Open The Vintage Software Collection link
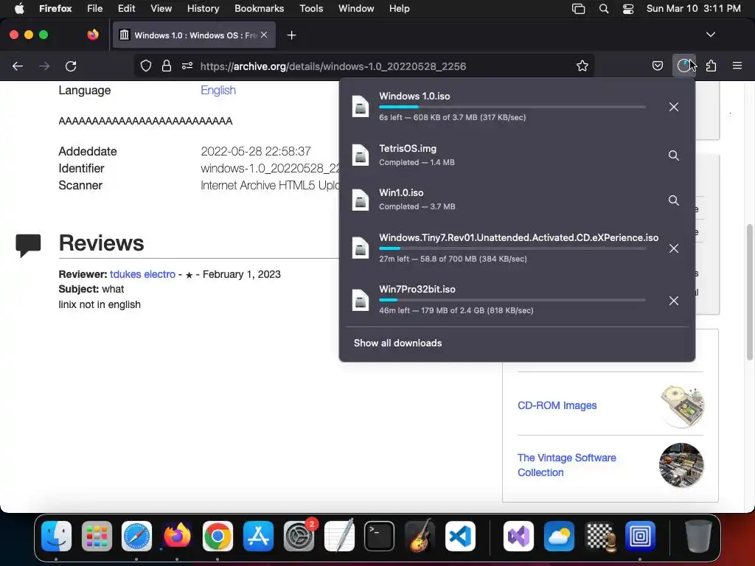Image resolution: width=755 pixels, height=566 pixels. pyautogui.click(x=567, y=465)
